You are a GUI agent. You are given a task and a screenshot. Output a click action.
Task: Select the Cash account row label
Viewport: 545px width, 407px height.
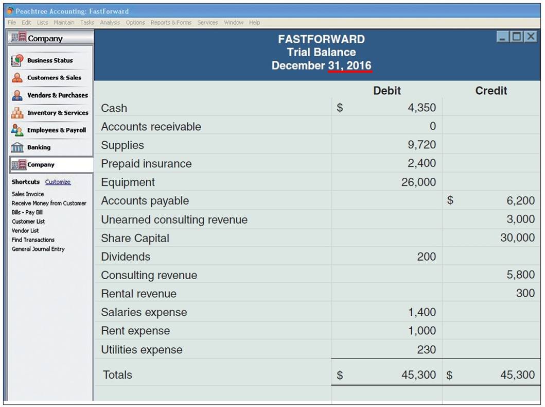pyautogui.click(x=114, y=108)
